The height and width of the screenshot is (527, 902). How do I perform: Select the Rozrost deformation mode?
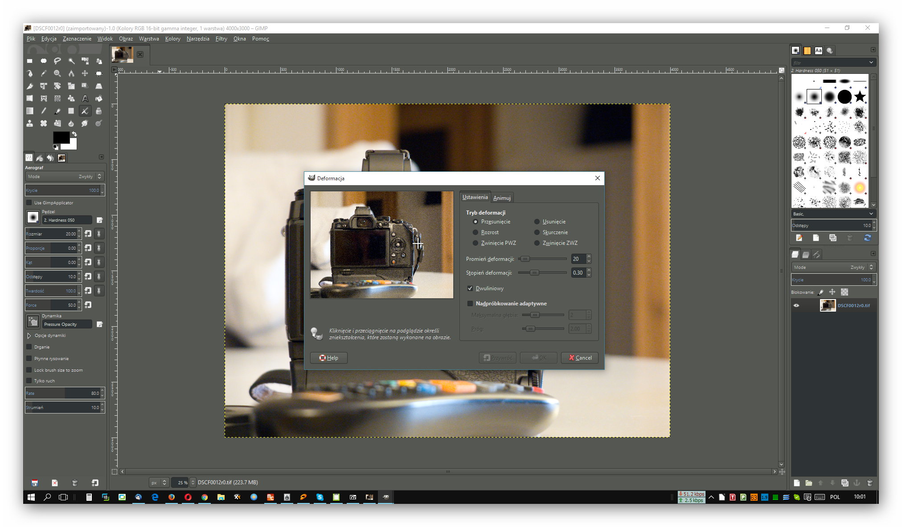(476, 232)
